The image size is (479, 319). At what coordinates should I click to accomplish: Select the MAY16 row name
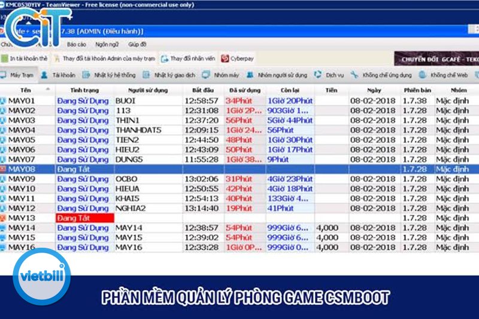(x=22, y=247)
